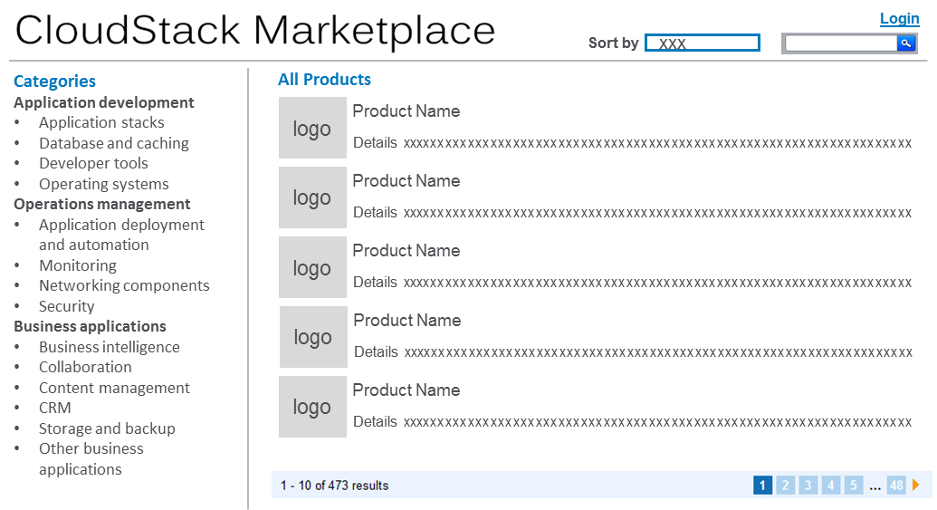Select Database and caching category
The width and height of the screenshot is (937, 510).
click(x=114, y=143)
